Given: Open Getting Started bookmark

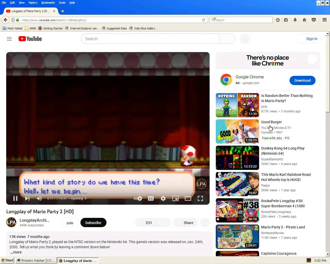Looking at the screenshot, I should pyautogui.click(x=50, y=28).
